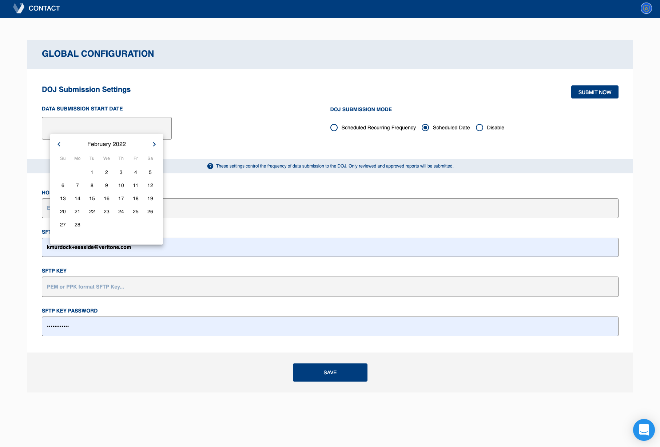Select Scheduled Recurring Frequency radio button
Image resolution: width=660 pixels, height=447 pixels.
(334, 128)
